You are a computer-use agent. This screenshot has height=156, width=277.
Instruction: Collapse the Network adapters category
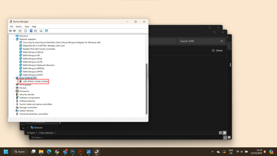(14, 39)
